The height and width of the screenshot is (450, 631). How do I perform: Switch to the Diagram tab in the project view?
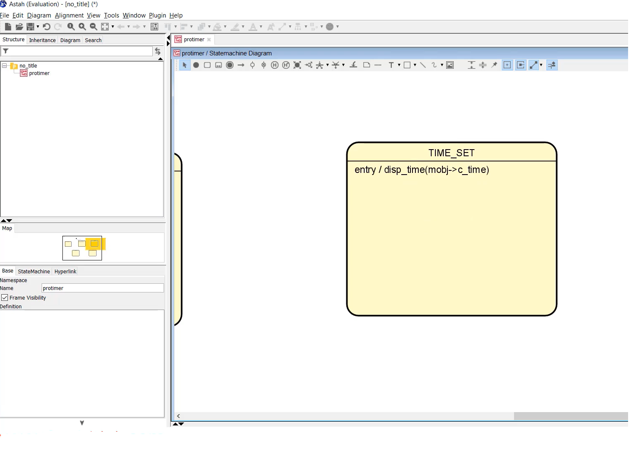[70, 40]
